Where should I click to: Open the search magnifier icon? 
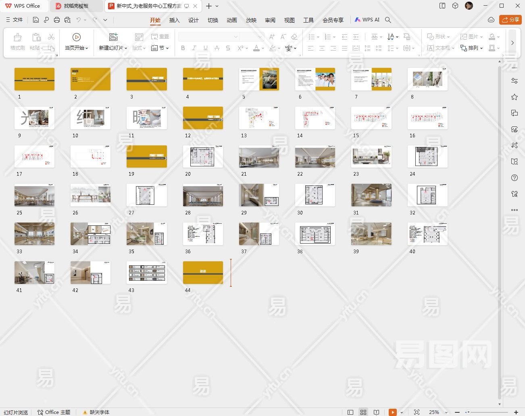(388, 20)
